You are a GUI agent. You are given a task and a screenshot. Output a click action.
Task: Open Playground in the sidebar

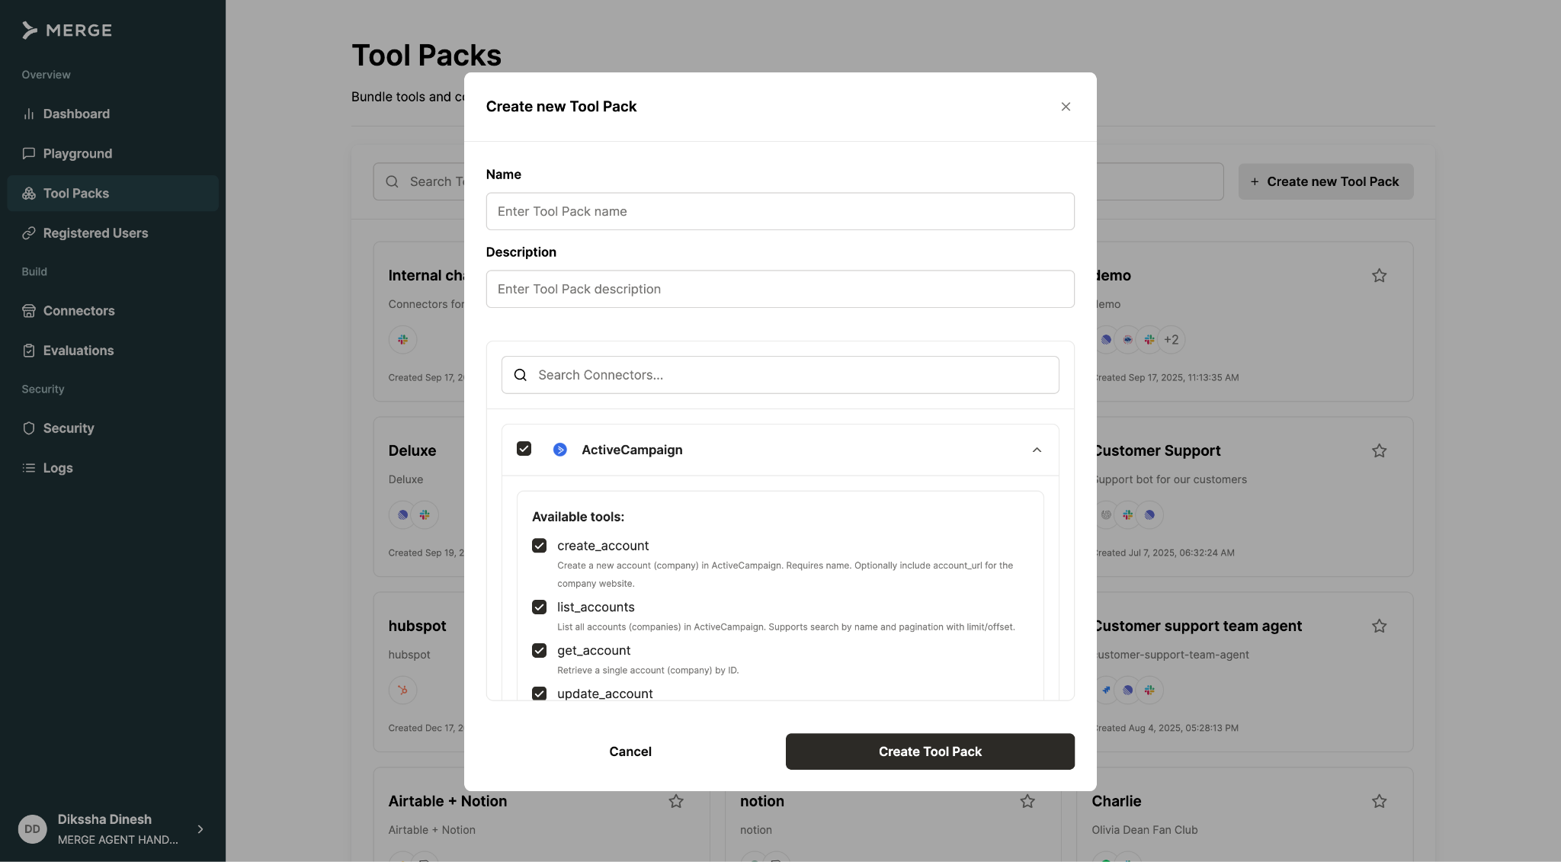click(113, 153)
